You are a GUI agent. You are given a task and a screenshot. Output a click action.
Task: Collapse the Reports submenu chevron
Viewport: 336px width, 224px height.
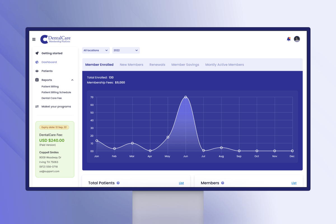tap(72, 80)
